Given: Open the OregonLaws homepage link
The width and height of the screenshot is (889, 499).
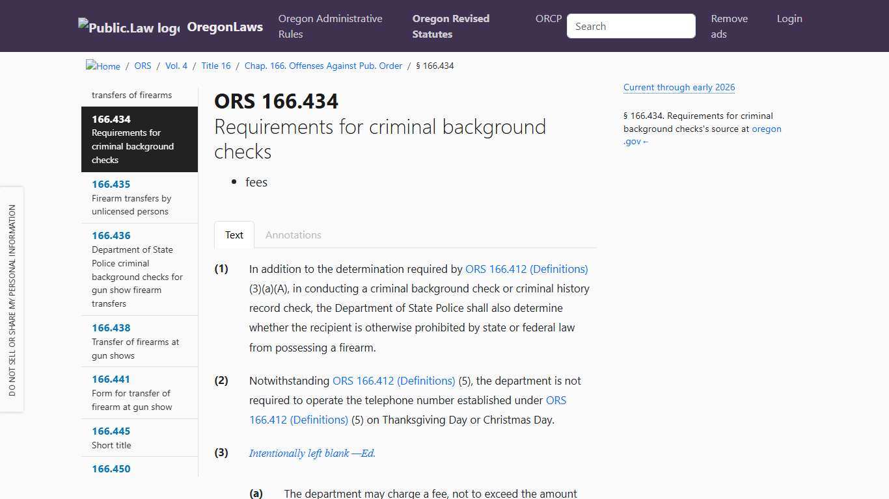Looking at the screenshot, I should (225, 26).
